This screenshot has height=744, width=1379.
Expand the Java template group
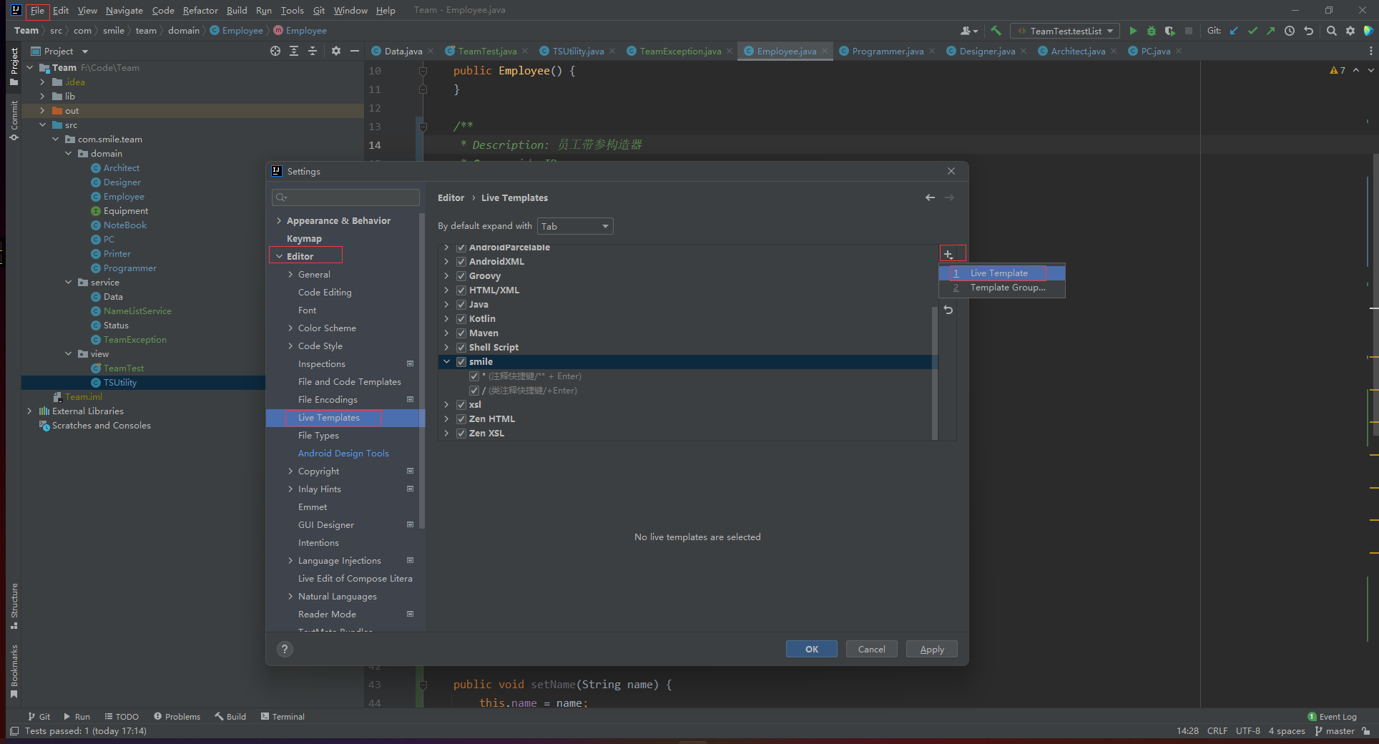(x=446, y=304)
